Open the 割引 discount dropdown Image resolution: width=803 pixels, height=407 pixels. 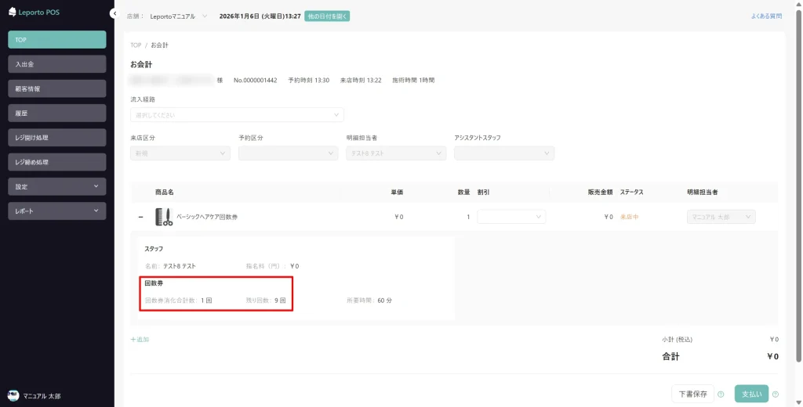pos(511,217)
